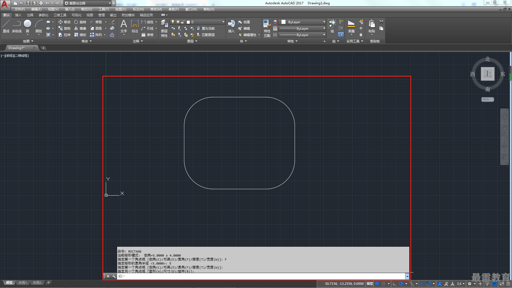Click the 模型 model space button in status bar
The width and height of the screenshot is (512, 288).
pos(370,284)
